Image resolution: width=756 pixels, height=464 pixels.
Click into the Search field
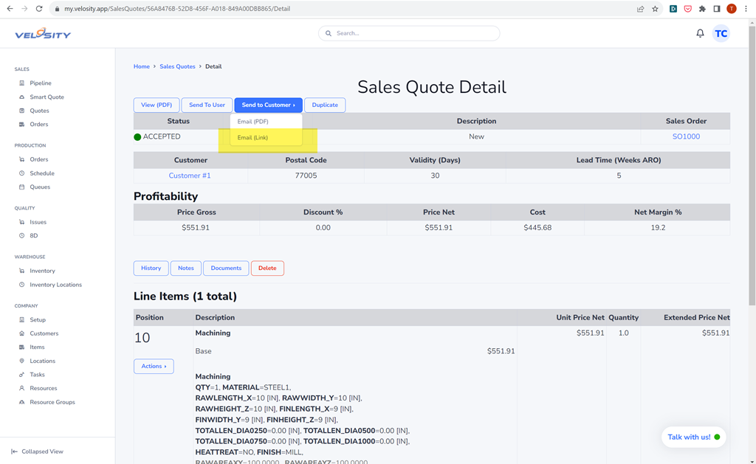click(x=413, y=33)
